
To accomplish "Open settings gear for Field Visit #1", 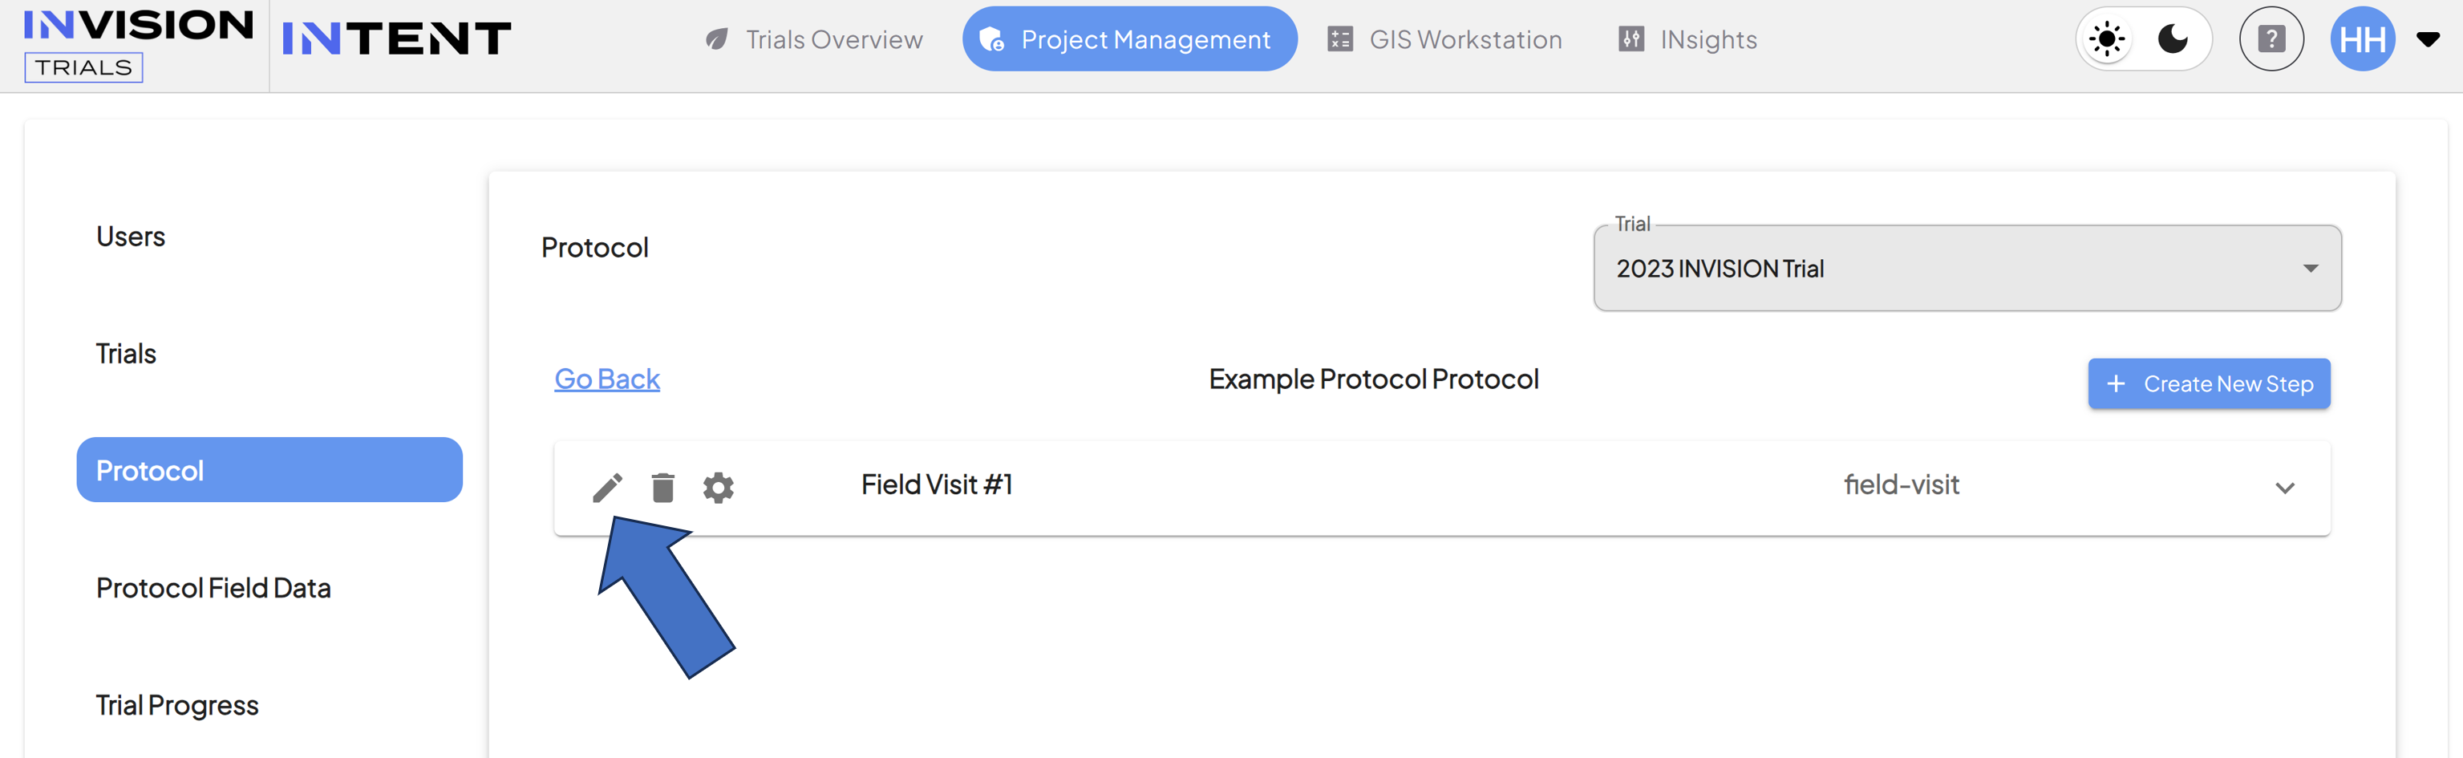I will click(718, 488).
